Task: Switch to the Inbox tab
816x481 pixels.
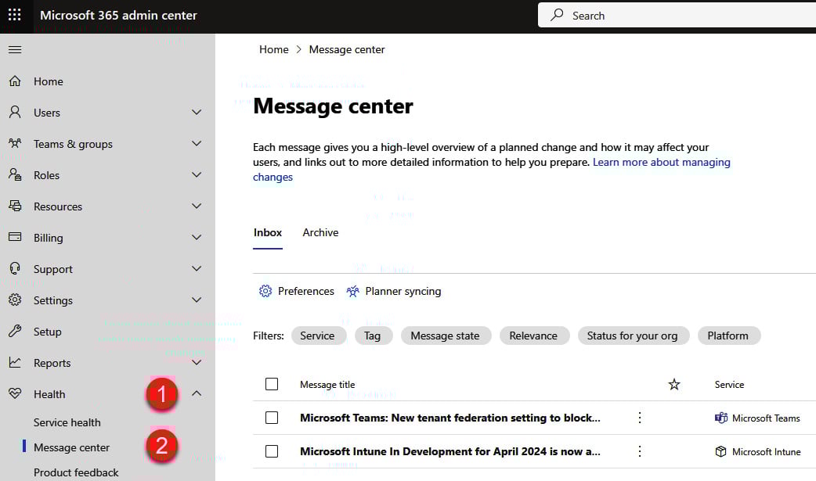Action: (x=268, y=233)
